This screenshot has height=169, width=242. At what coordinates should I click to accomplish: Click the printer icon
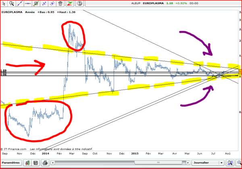click(46, 163)
